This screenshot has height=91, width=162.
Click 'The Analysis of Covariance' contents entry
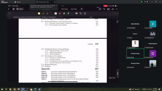(53, 56)
